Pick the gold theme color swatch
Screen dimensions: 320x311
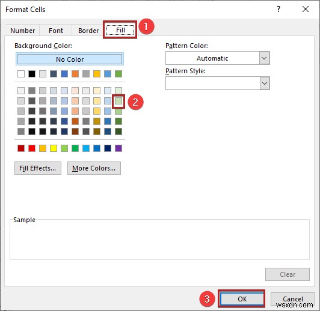coord(97,74)
